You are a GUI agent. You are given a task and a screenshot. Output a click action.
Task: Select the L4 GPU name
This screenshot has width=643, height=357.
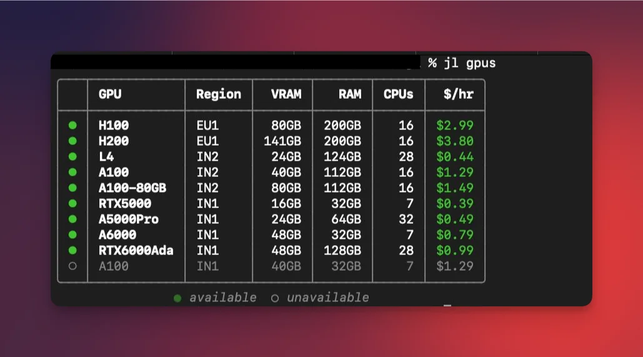106,156
